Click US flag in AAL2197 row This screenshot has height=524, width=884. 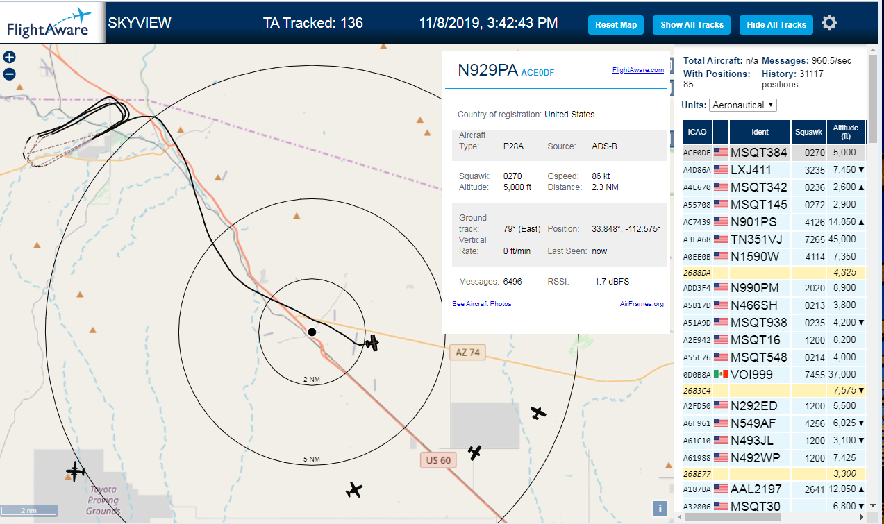(720, 489)
